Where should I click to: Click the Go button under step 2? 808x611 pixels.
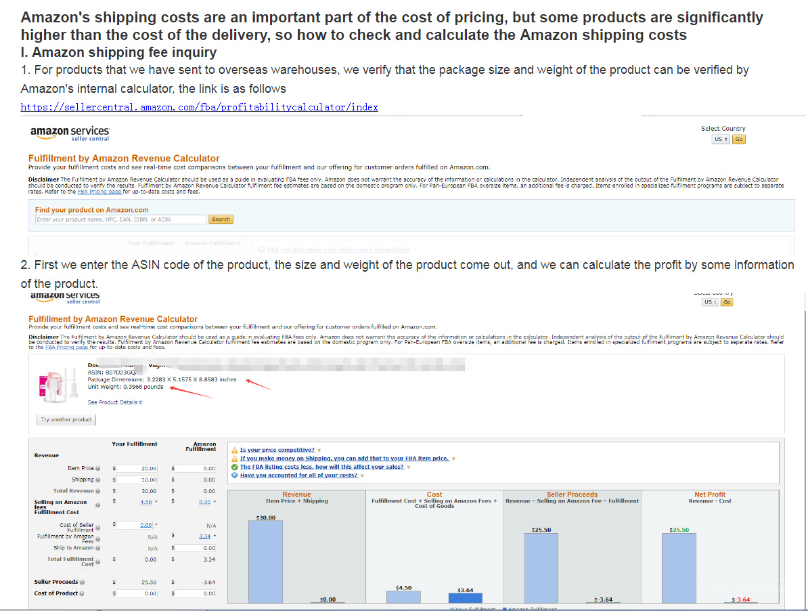[x=727, y=302]
